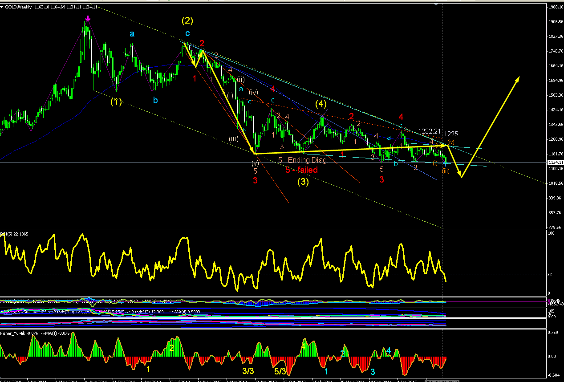Click the 1988.18 value on the price scale
The image size is (564, 382).
(555, 7)
